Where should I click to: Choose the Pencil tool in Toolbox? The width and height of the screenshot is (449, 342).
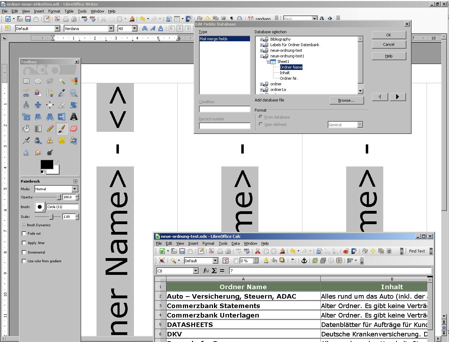pos(50,129)
